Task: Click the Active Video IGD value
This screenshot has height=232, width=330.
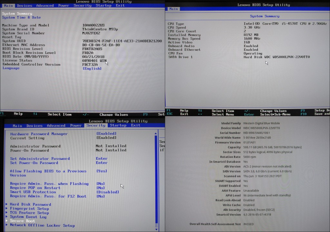Action: [x=247, y=42]
